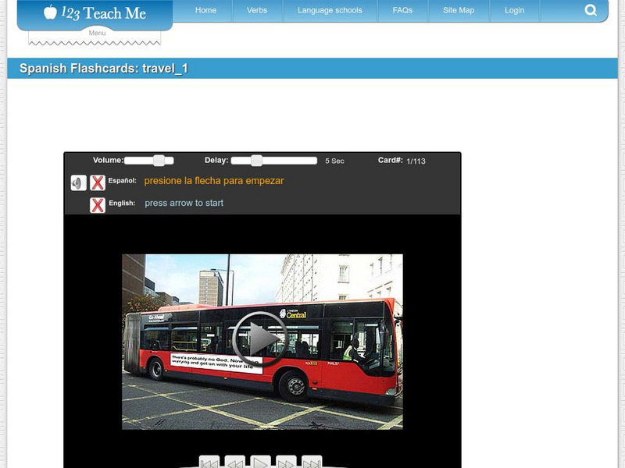The width and height of the screenshot is (625, 468).
Task: Click the '5 Sec' delay value
Action: coord(334,161)
